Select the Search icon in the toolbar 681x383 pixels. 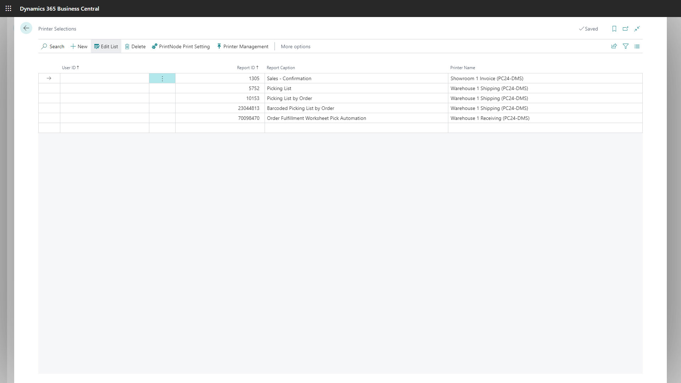(52, 46)
